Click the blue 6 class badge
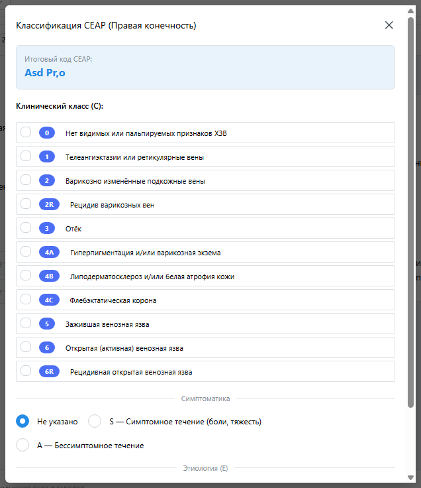Image resolution: width=421 pixels, height=488 pixels. click(47, 347)
